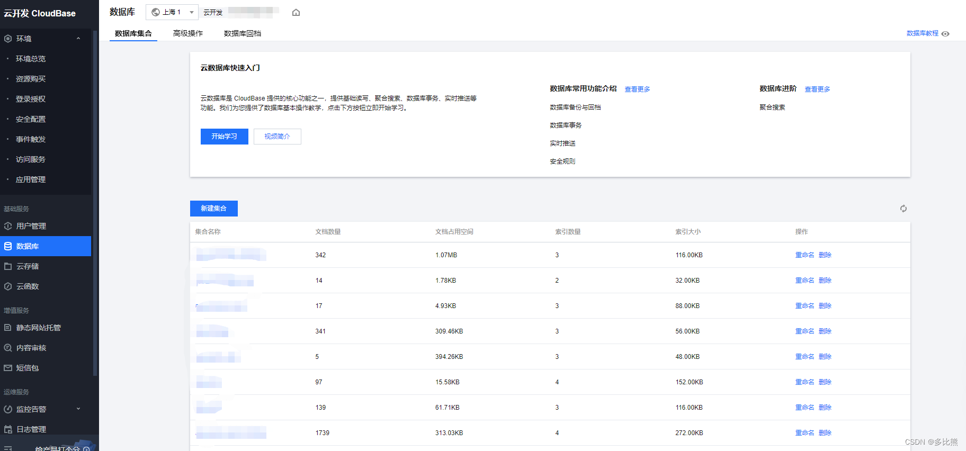Click the 云开发 CloudBase logo
The height and width of the screenshot is (451, 966).
click(x=40, y=13)
